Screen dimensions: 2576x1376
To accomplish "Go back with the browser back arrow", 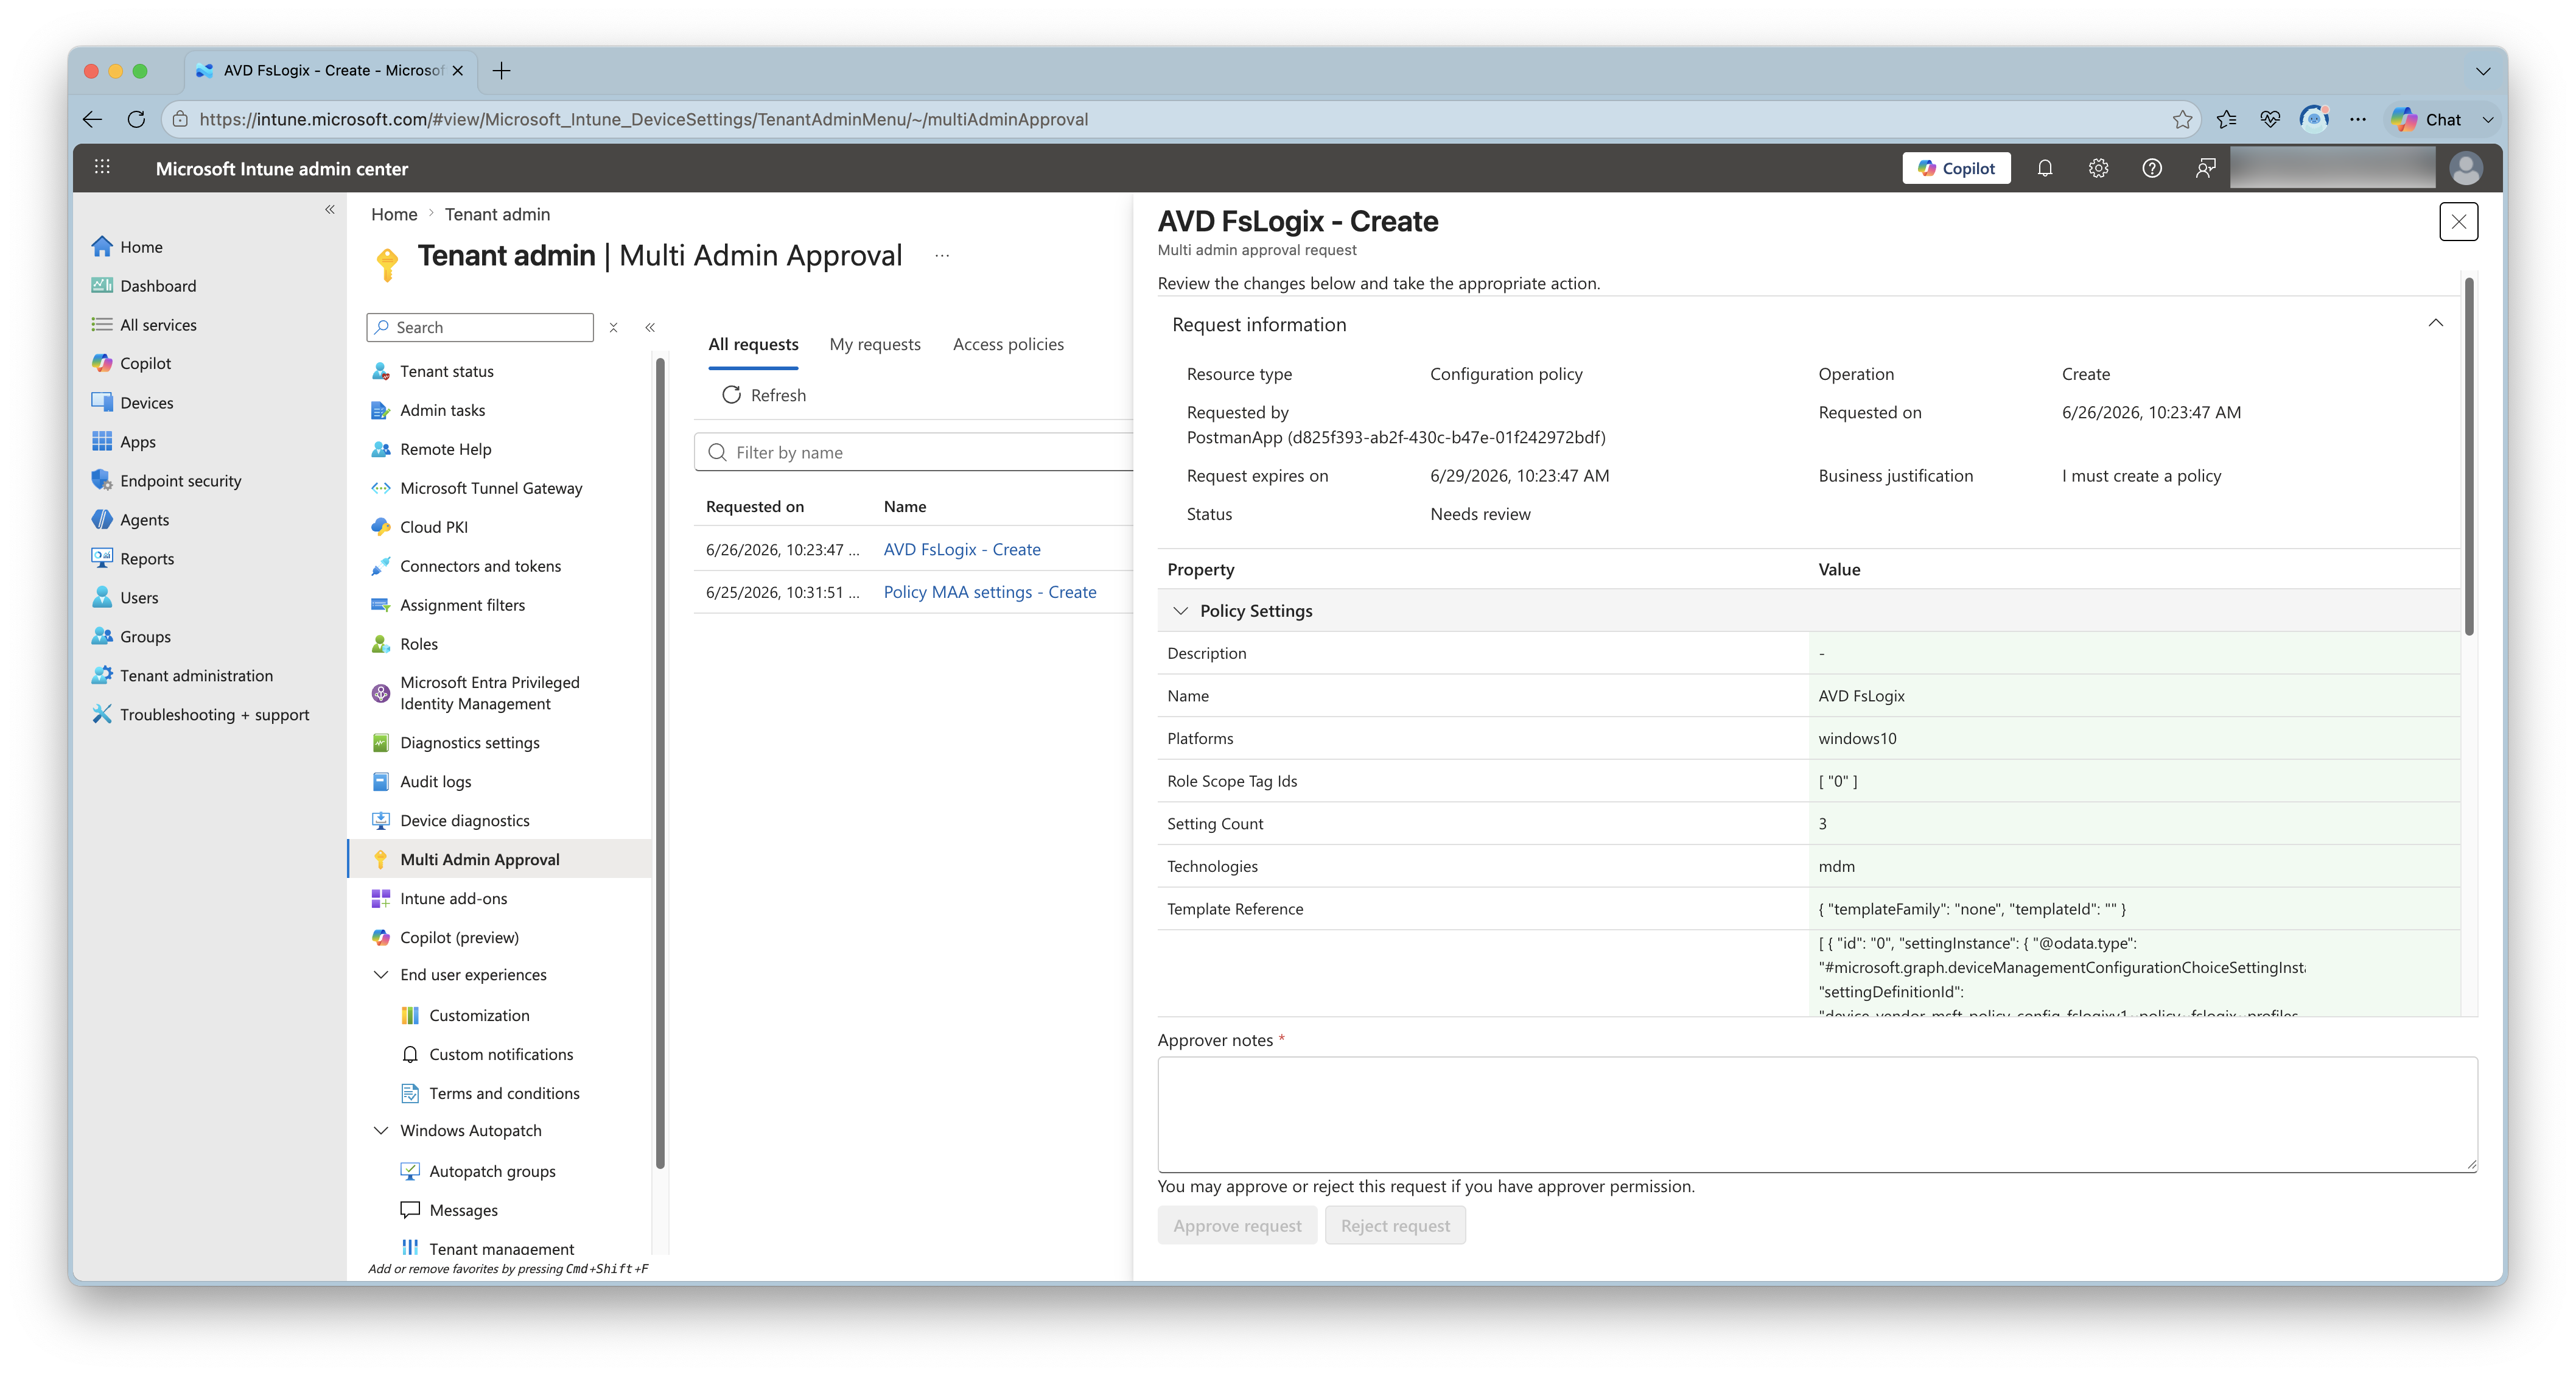I will point(92,119).
